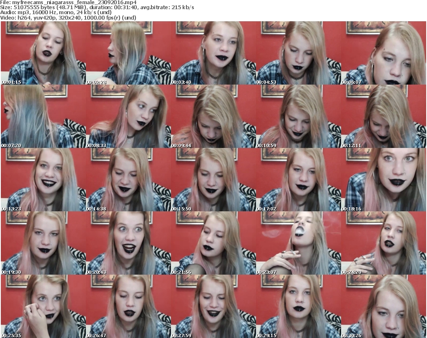The width and height of the screenshot is (427, 338).
Task: Select the thumbnail stamped 00:19:30
Action: (43, 243)
